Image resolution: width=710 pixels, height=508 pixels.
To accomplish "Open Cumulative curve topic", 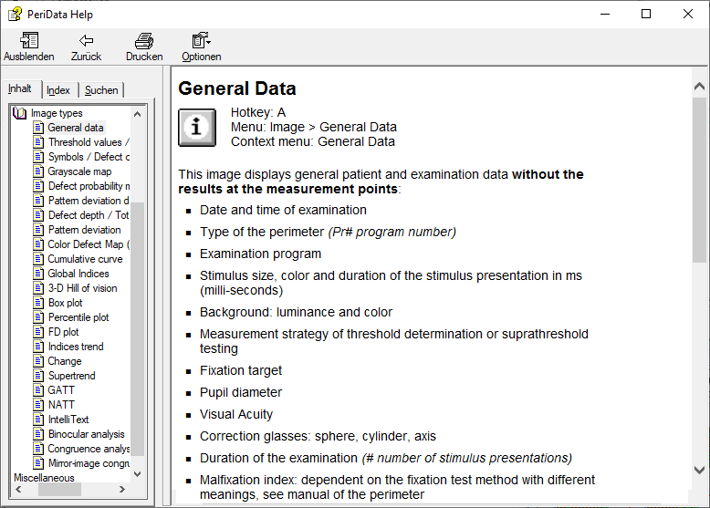I will [x=85, y=259].
